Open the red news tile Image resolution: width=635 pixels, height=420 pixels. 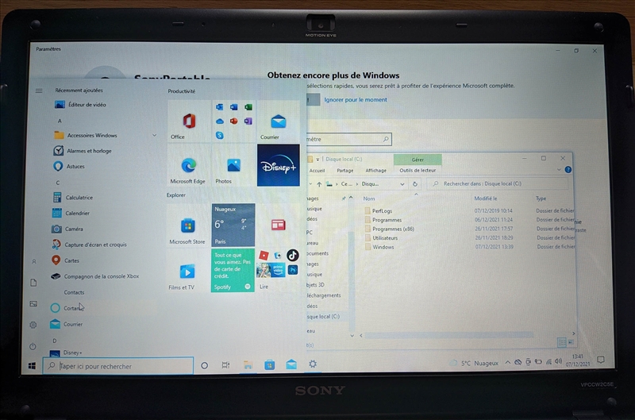coord(279,225)
